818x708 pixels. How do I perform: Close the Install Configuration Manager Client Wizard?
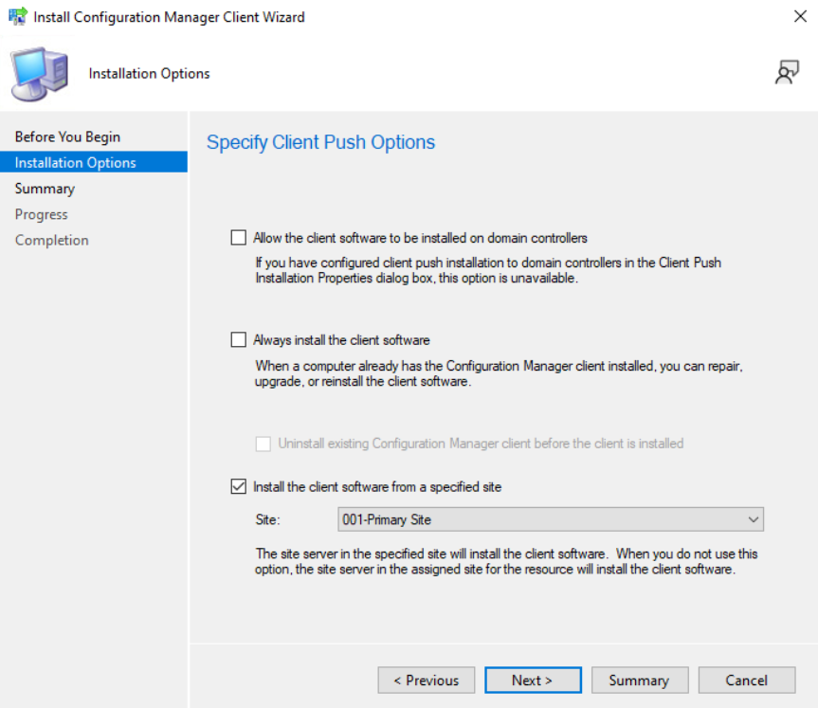click(799, 17)
